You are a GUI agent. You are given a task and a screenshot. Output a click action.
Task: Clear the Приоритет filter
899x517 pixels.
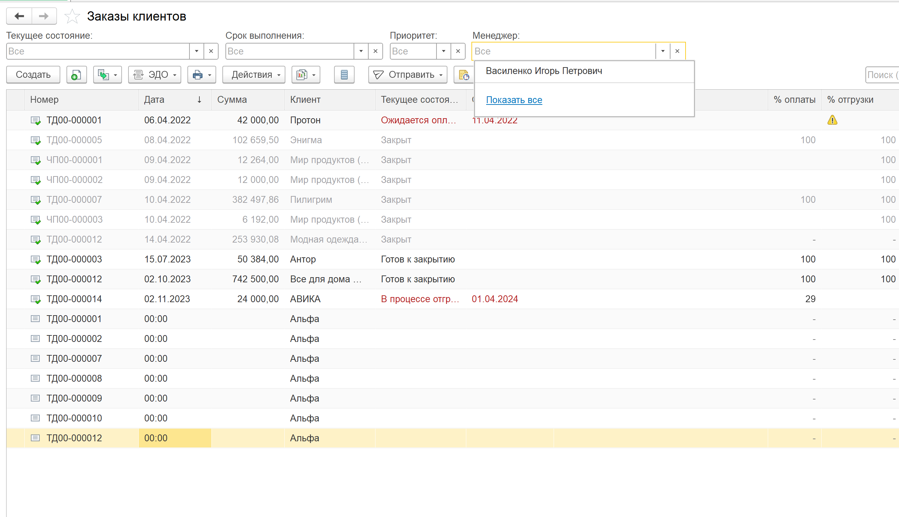(458, 51)
